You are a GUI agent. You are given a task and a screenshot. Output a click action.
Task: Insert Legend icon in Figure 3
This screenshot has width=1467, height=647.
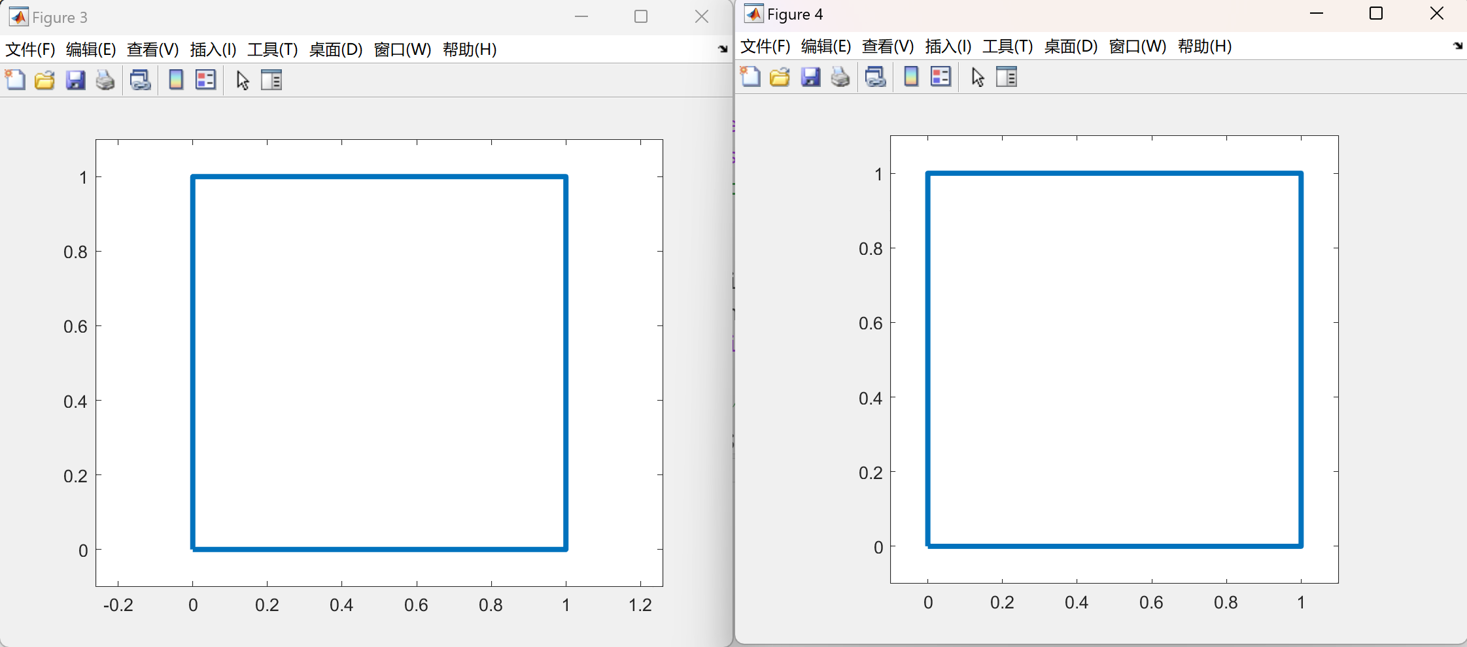click(205, 80)
